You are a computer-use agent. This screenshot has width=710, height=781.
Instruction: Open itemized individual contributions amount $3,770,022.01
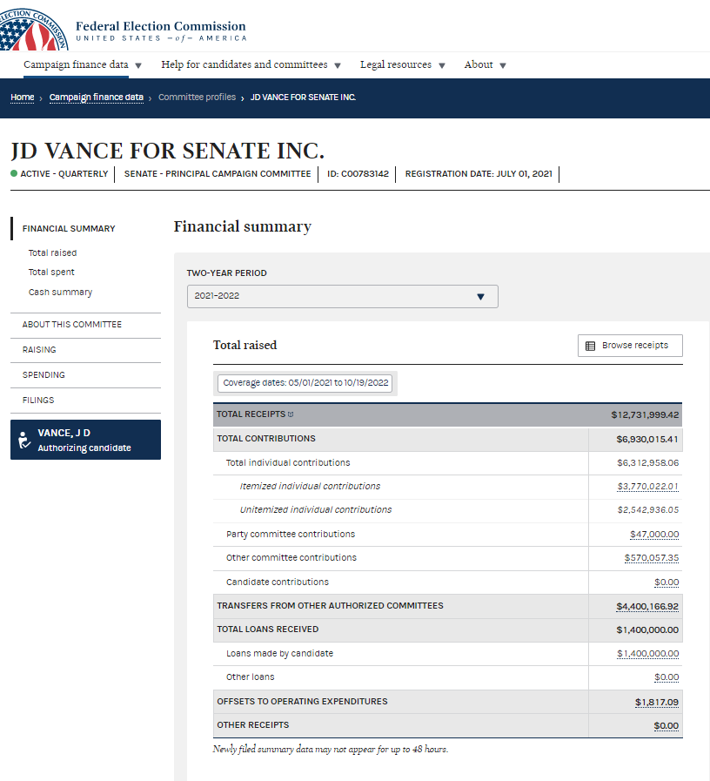(647, 486)
